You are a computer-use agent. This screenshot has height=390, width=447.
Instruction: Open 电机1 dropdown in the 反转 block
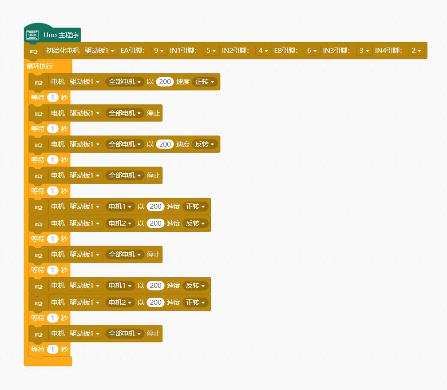(x=120, y=286)
